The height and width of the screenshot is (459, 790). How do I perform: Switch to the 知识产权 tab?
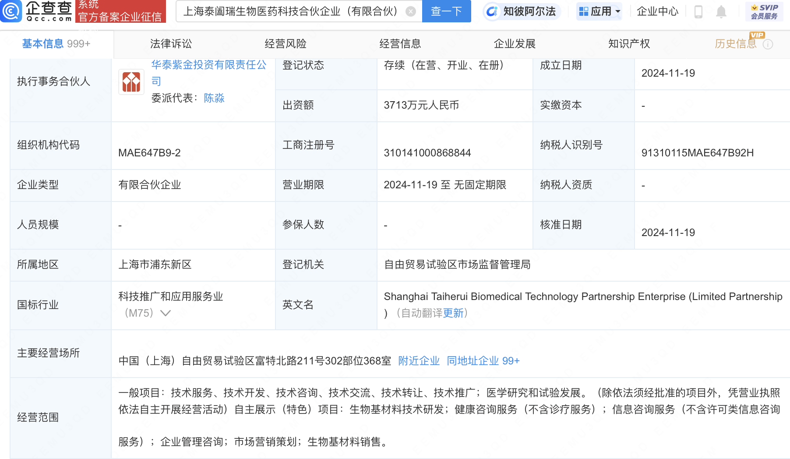[629, 44]
